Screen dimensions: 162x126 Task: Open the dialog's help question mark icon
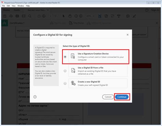pos(35,97)
